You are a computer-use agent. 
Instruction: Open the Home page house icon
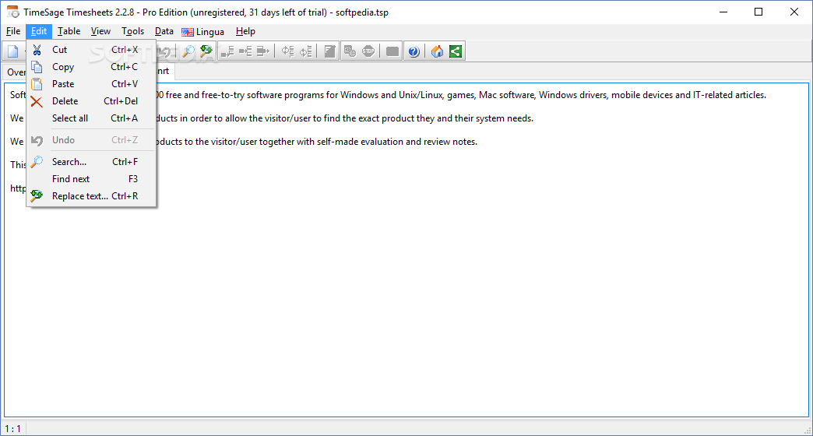click(x=437, y=51)
